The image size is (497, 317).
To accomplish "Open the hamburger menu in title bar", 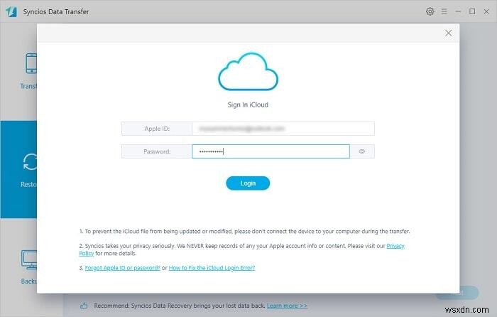I will pos(444,11).
